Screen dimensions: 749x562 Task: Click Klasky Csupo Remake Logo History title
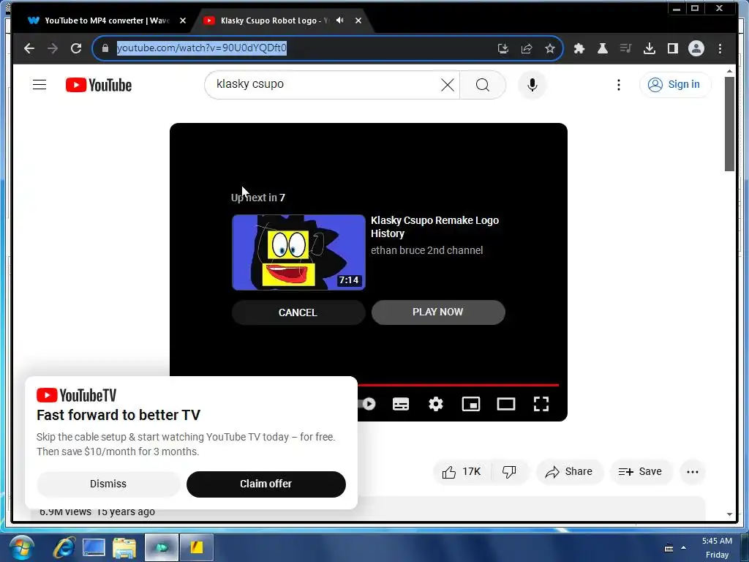[x=434, y=227]
